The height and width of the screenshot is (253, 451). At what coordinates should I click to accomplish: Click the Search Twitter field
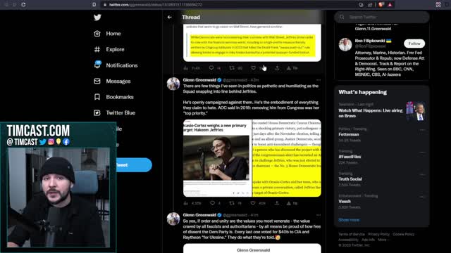382,17
